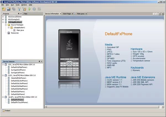The image size is (166, 117).
Task: Select DefaultCldcJtwiPhone1 device
Action: (x=19, y=81)
